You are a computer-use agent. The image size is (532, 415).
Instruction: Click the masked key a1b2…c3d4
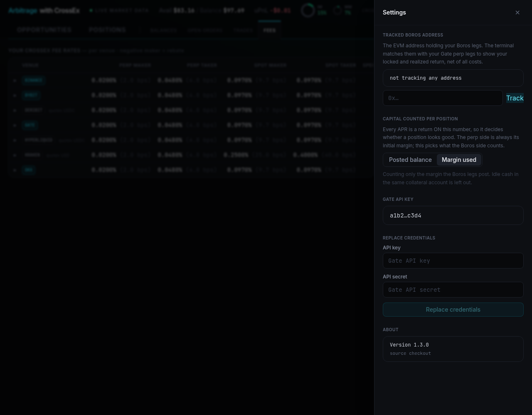406,215
